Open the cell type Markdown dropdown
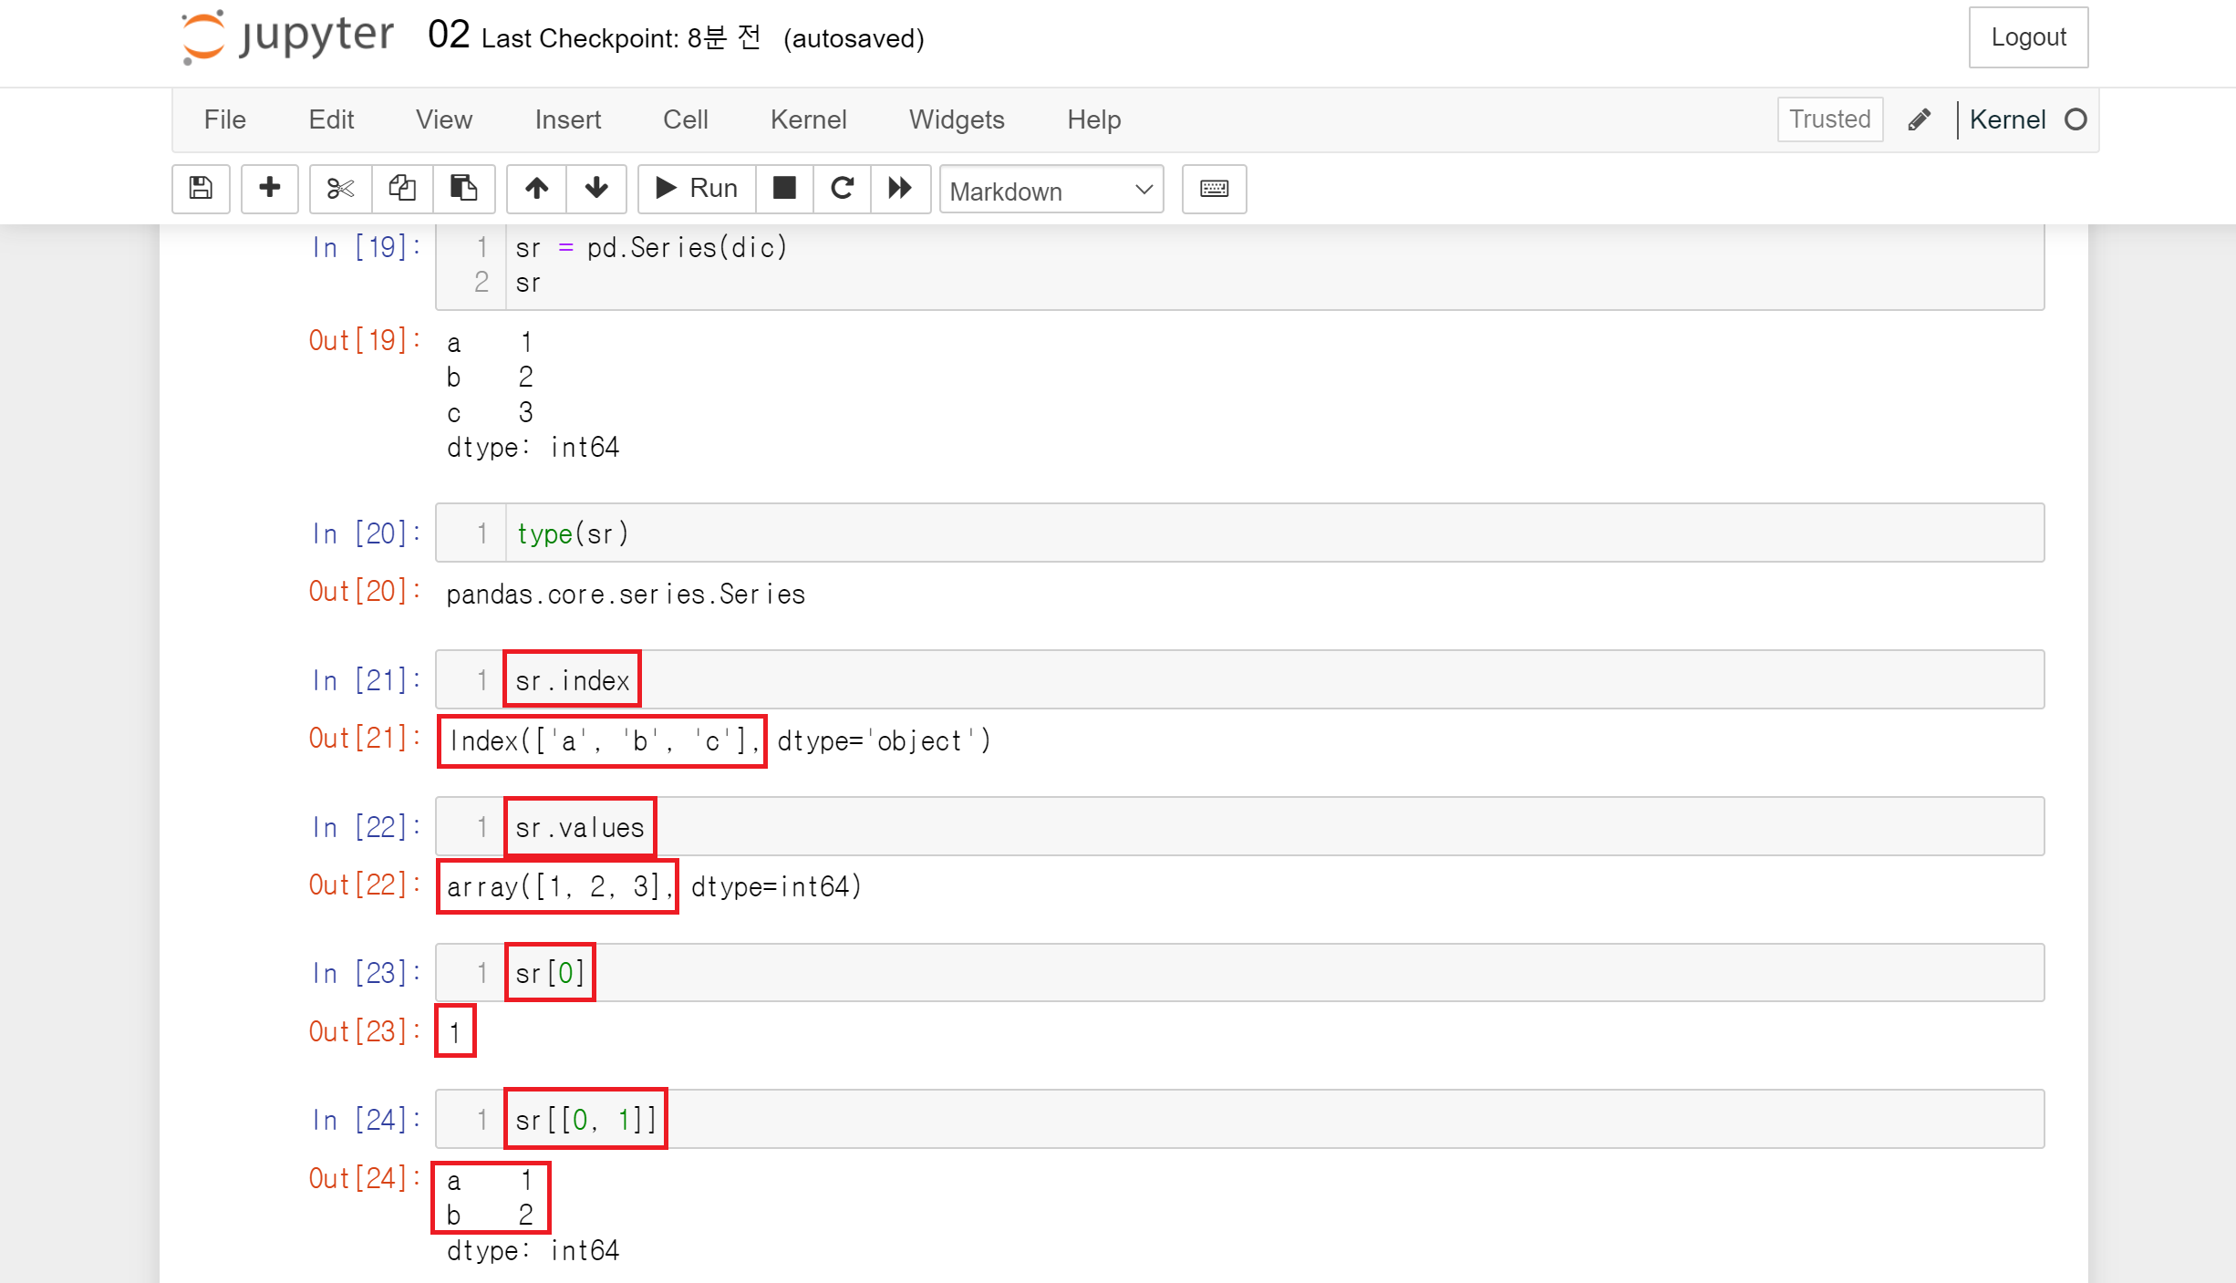Image resolution: width=2236 pixels, height=1283 pixels. click(1051, 190)
